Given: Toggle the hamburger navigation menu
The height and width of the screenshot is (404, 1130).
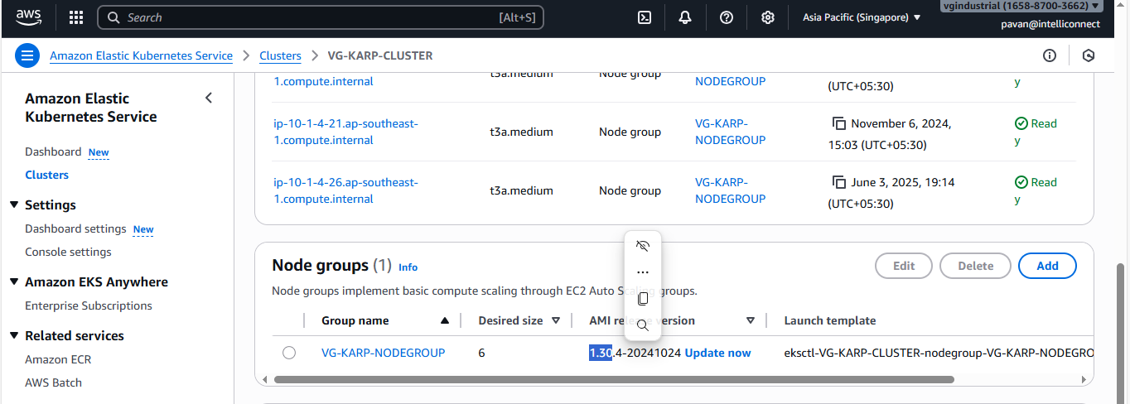Looking at the screenshot, I should [27, 55].
